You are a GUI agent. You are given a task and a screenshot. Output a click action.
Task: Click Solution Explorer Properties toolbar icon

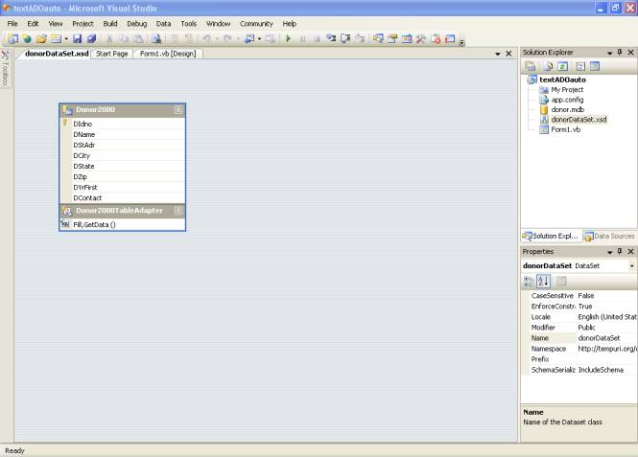point(531,66)
